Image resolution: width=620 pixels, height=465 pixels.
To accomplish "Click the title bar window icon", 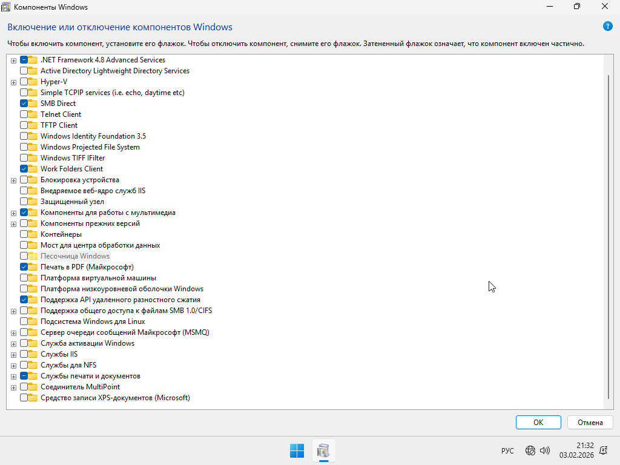I will pos(6,7).
